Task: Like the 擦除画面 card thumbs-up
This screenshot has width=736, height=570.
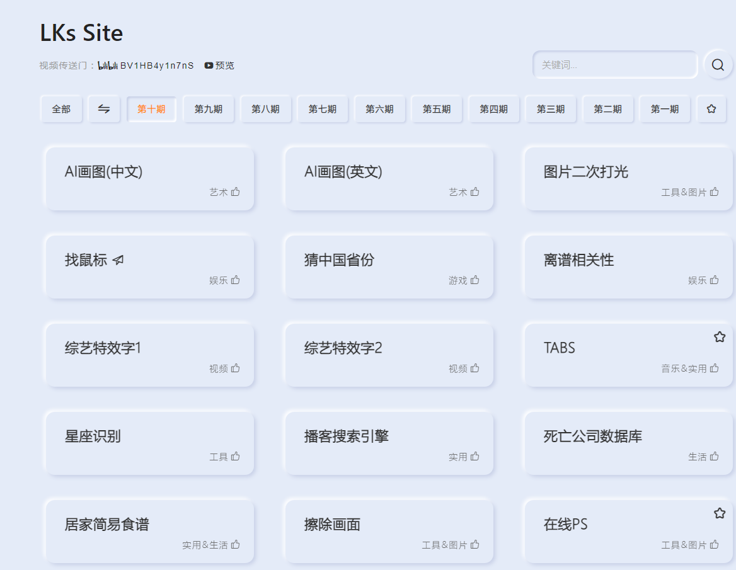Action: click(475, 545)
